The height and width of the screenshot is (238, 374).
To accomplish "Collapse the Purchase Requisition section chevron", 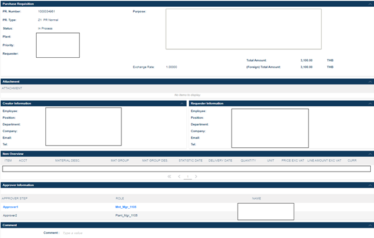I will [x=370, y=4].
